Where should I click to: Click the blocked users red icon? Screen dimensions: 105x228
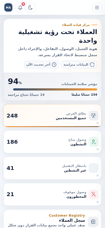(93, 194)
